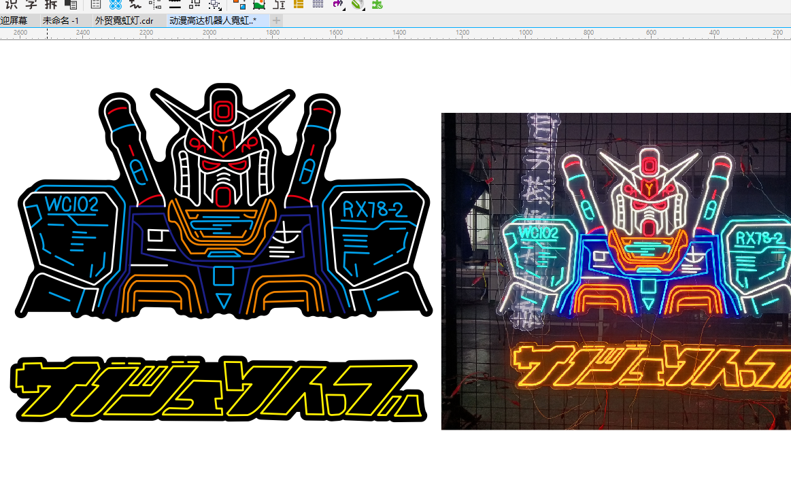This screenshot has height=501, width=791.
Task: Click the orange and blue squares icon
Action: pyautogui.click(x=239, y=5)
